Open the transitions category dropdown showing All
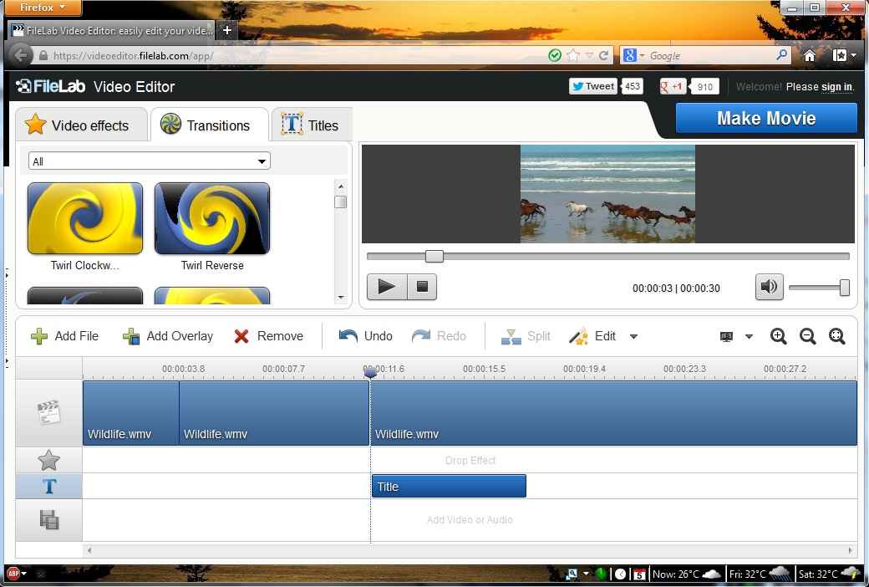 (149, 161)
